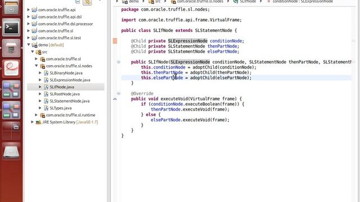Click the com.oracle.truffle.api project icon

click(x=34, y=10)
